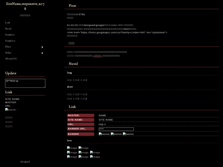
Task: Click the Update heading in sidebar
Action: coord(11,73)
